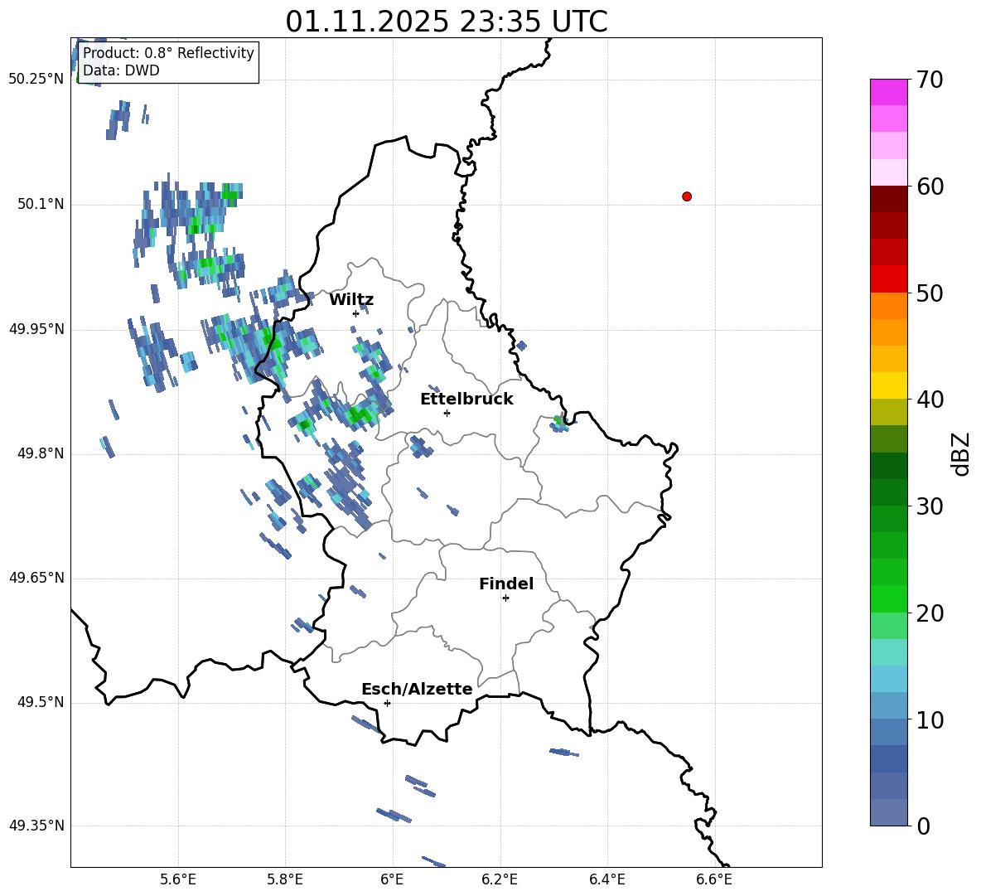Click the colorbar 50 tick label
Image resolution: width=981 pixels, height=896 pixels.
pyautogui.click(x=930, y=293)
